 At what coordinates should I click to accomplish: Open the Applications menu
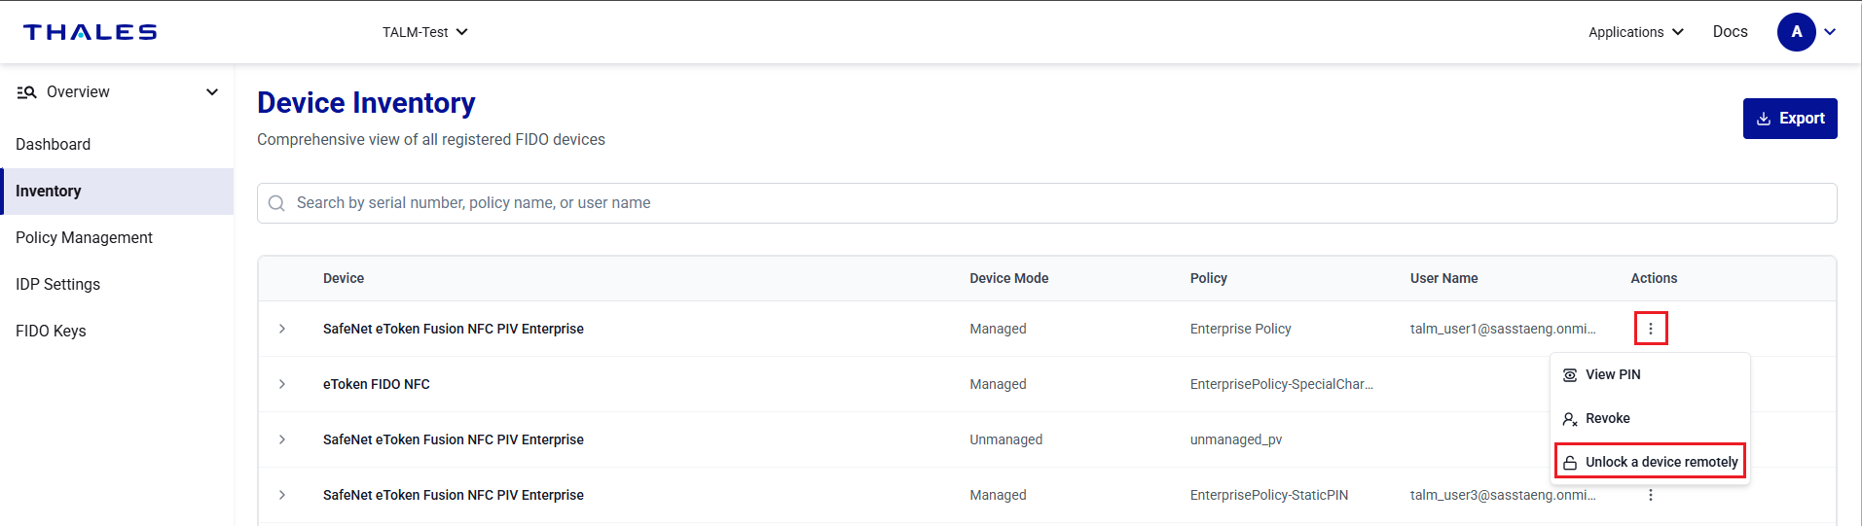tap(1636, 32)
